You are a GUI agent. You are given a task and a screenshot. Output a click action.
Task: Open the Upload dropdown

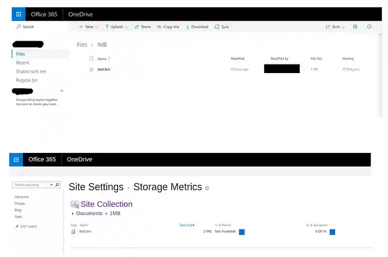pos(116,27)
